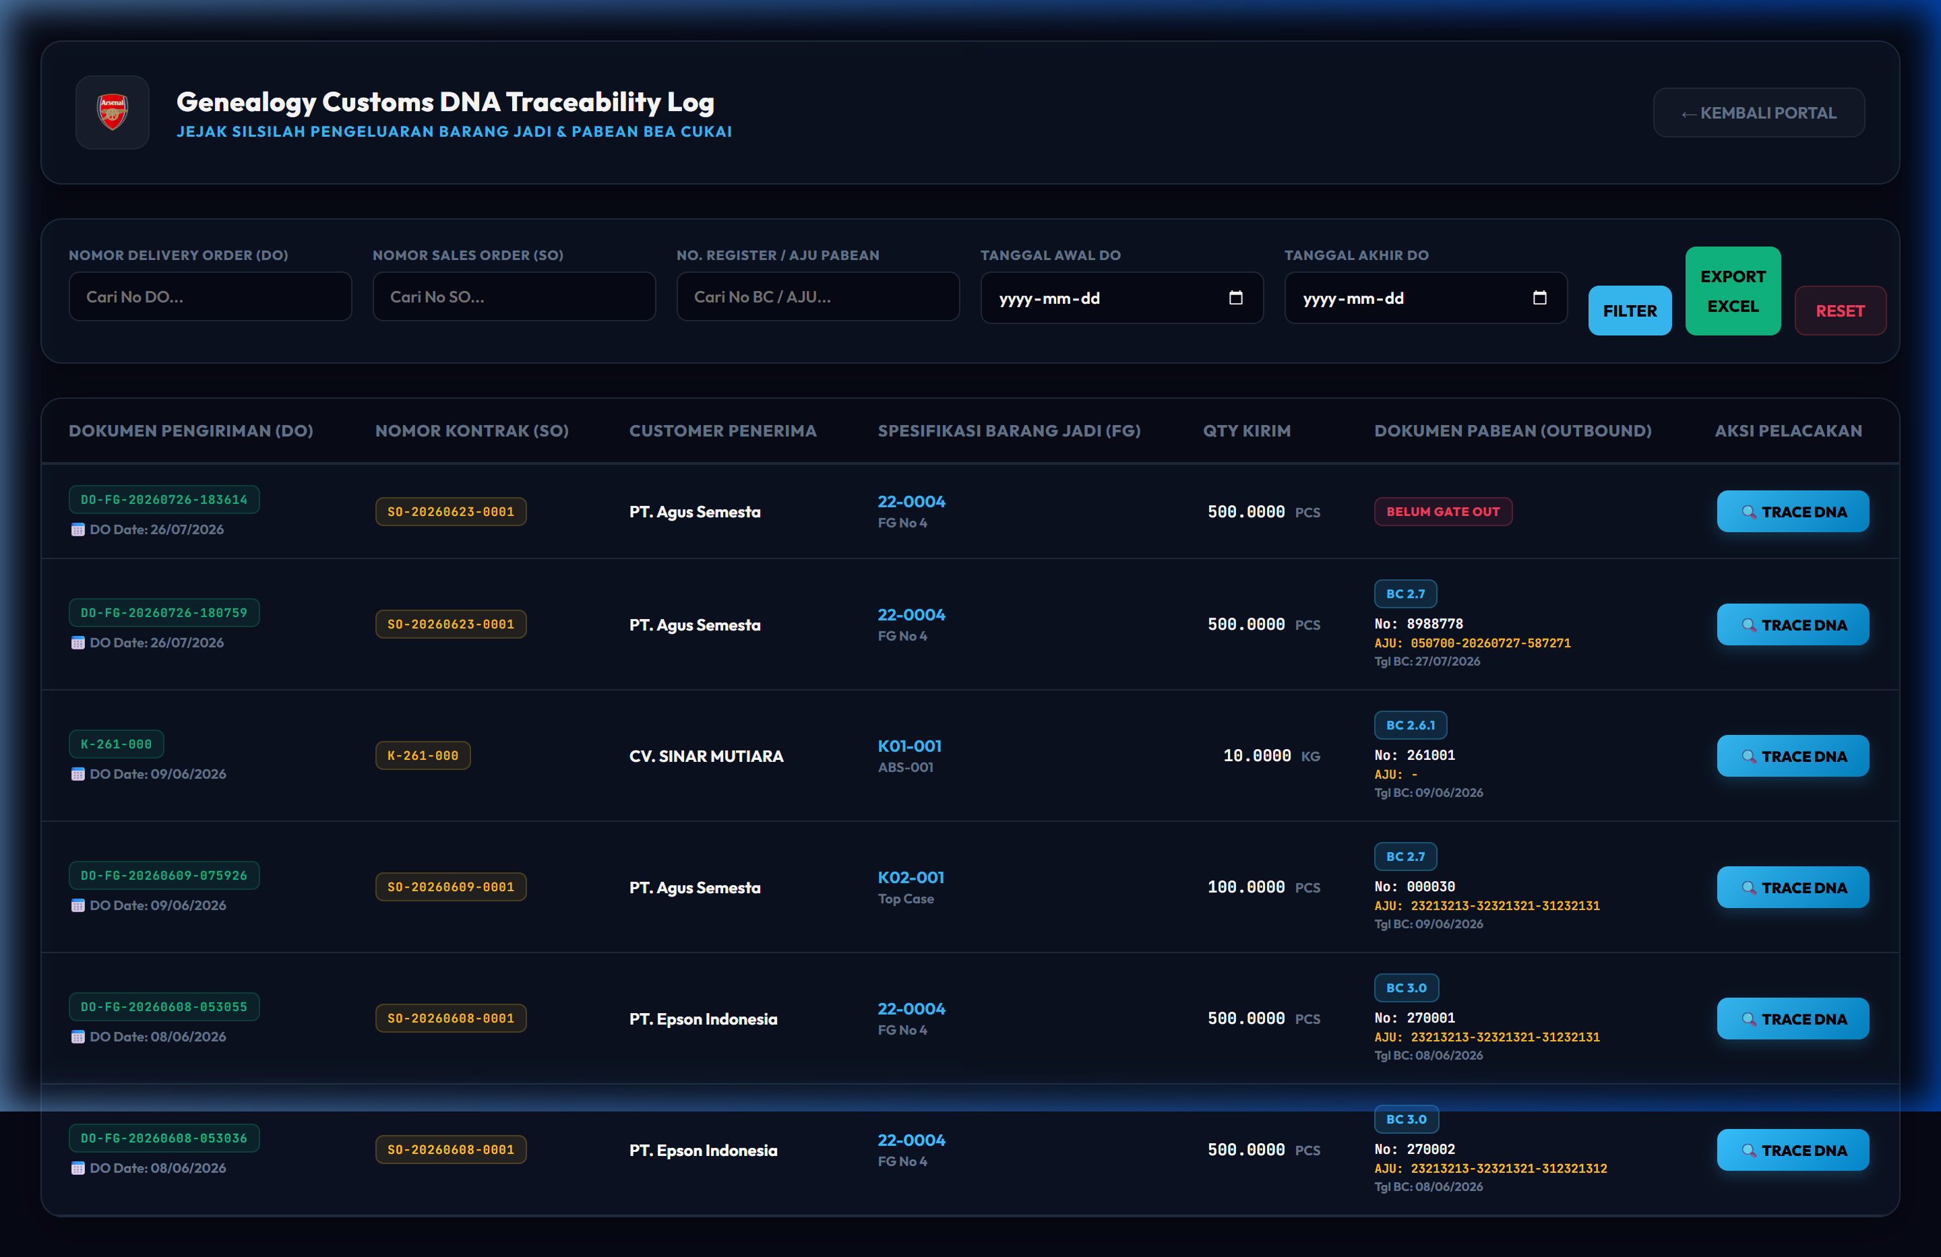
Task: Click calendar icon in K-261-000 DO date
Action: [x=78, y=775]
